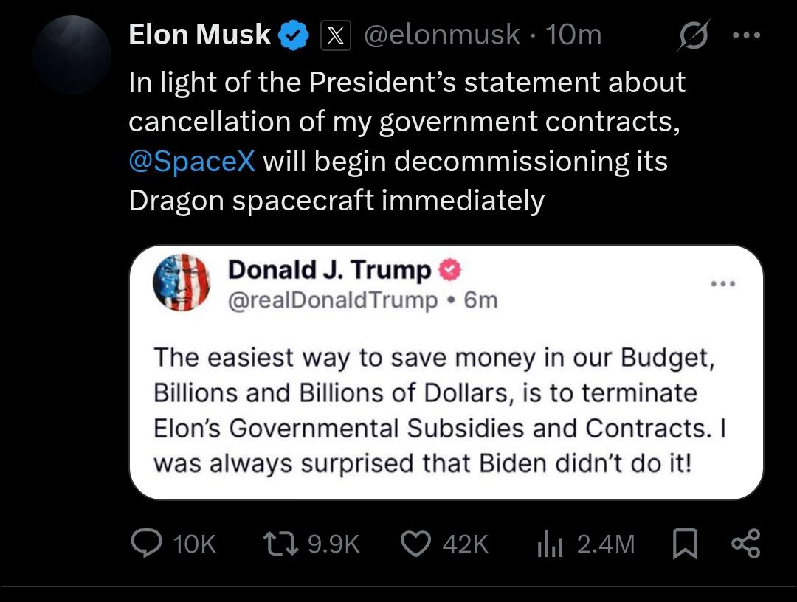Screen dimensions: 797x602
Task: Click the @realDonaldTrump handle in quoted post
Action: pos(333,300)
